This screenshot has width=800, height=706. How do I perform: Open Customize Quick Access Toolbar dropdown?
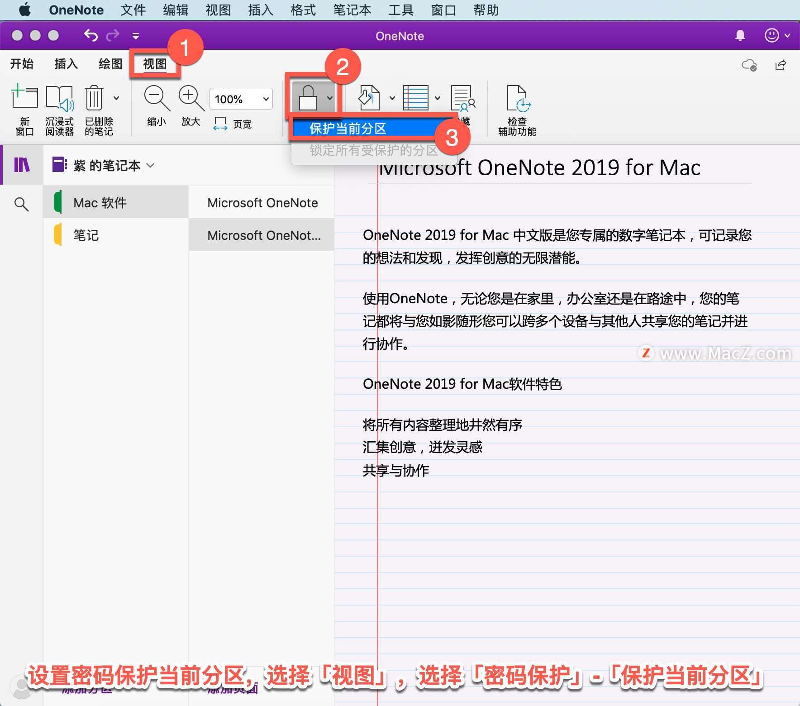pyautogui.click(x=135, y=36)
